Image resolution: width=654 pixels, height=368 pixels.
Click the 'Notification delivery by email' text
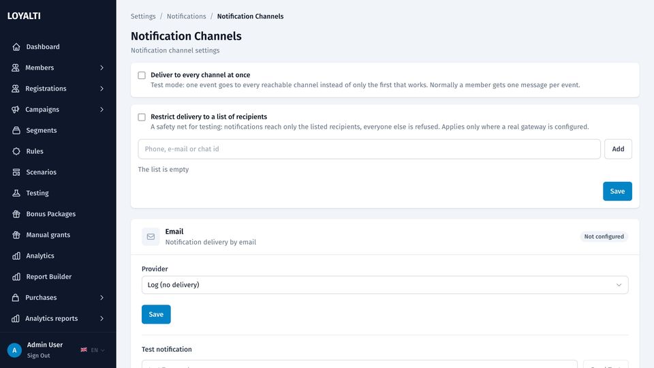pos(211,242)
